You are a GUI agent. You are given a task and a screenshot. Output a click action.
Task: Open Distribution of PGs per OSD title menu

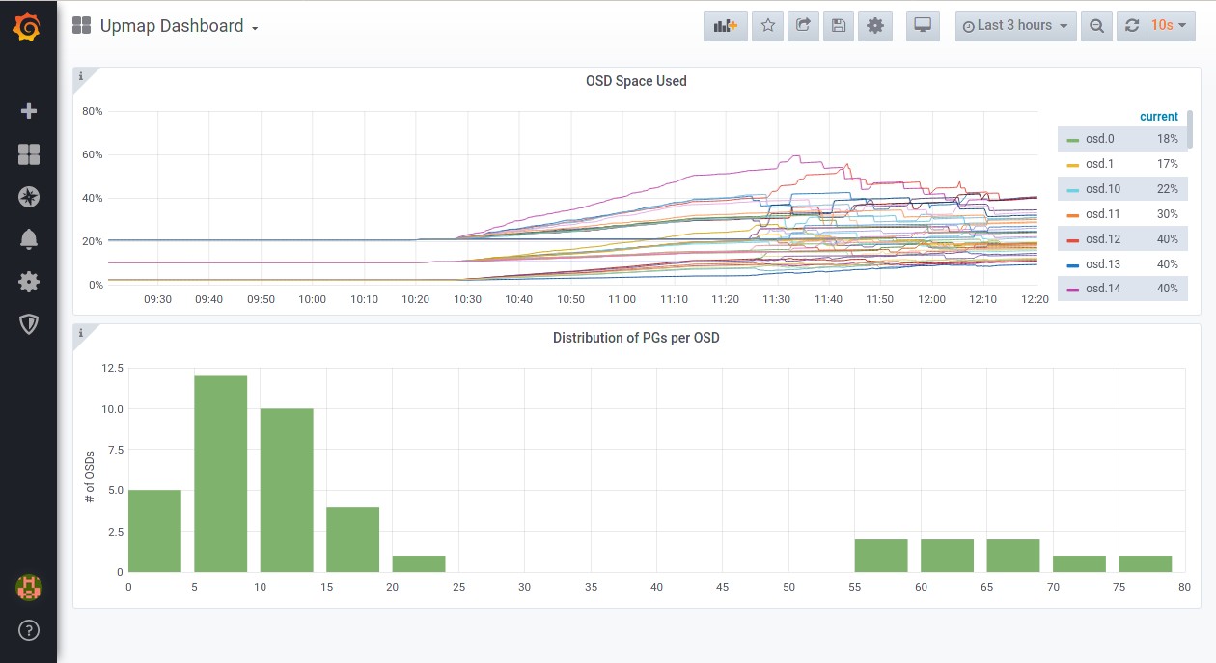636,338
